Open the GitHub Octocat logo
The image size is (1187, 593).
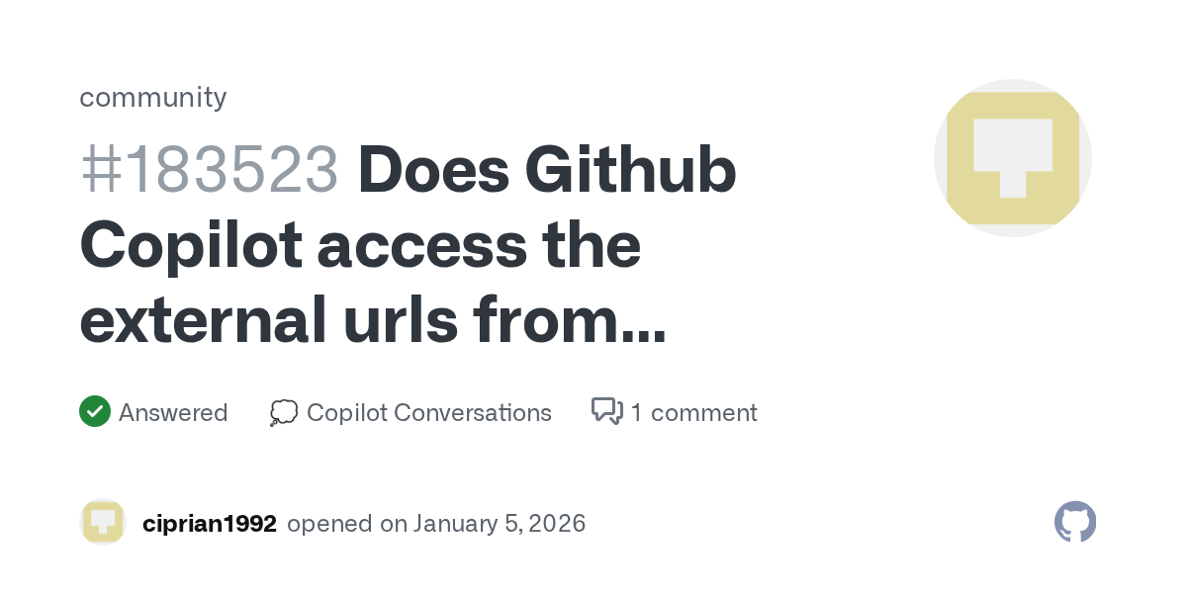[1075, 522]
